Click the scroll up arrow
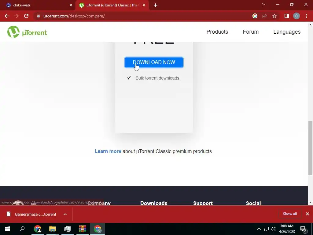This screenshot has height=235, width=313. tap(310, 24)
